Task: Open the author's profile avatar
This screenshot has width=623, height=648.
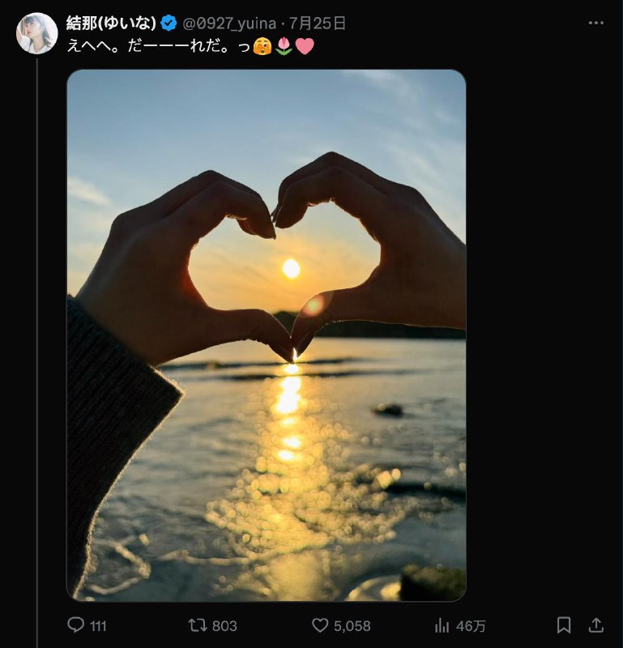Action: [37, 33]
